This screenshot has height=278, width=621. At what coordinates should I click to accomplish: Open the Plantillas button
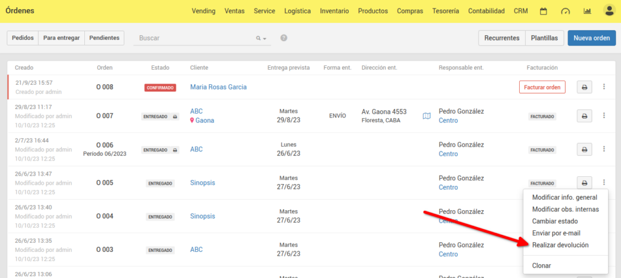(x=544, y=38)
